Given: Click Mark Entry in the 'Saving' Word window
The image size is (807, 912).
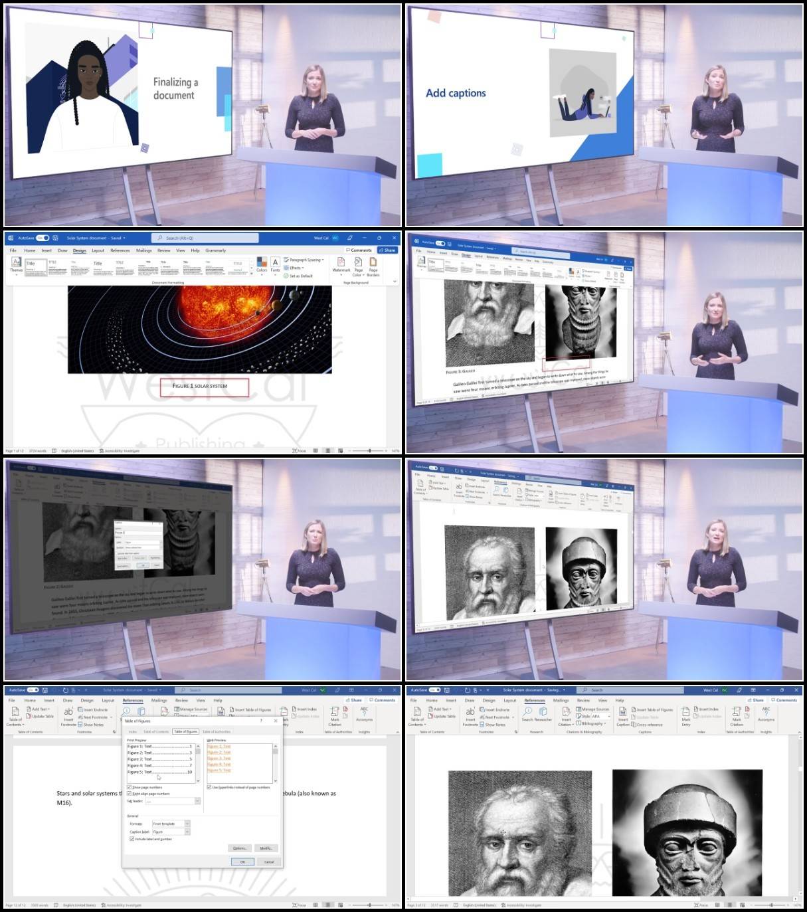Looking at the screenshot, I should coord(686,717).
